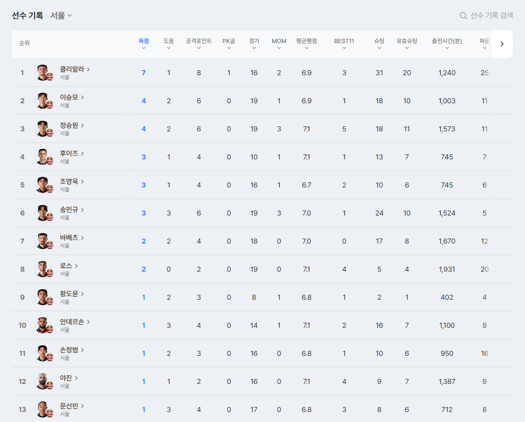The width and height of the screenshot is (525, 422).
Task: Sort by the 득점 column
Action: [x=143, y=44]
